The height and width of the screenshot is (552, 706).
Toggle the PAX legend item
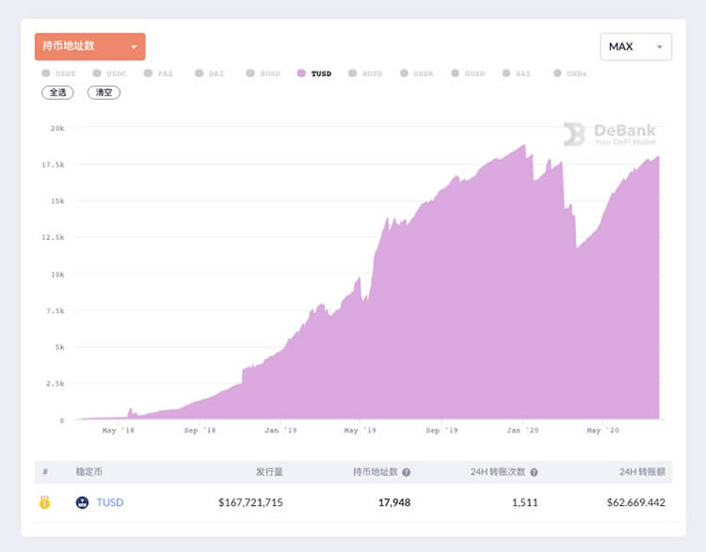tap(158, 73)
